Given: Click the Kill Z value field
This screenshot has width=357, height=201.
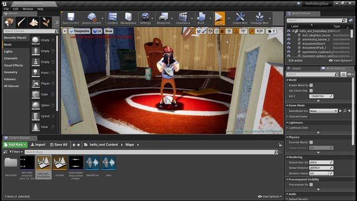Looking at the screenshot, I should point(321,96).
